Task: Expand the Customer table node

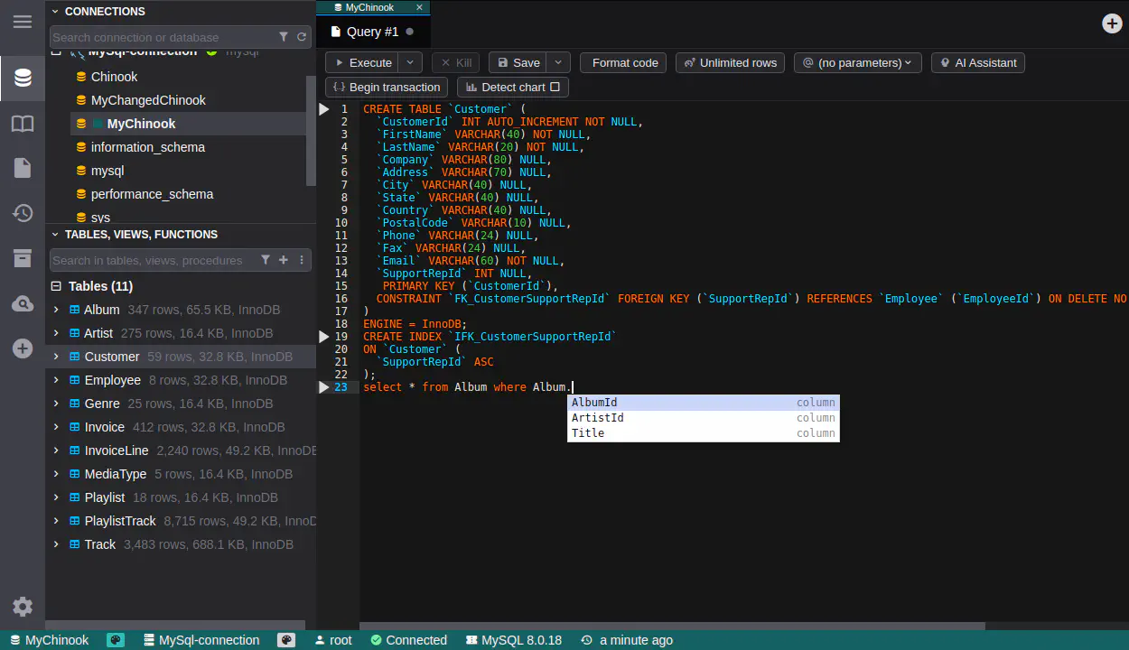Action: coord(56,357)
